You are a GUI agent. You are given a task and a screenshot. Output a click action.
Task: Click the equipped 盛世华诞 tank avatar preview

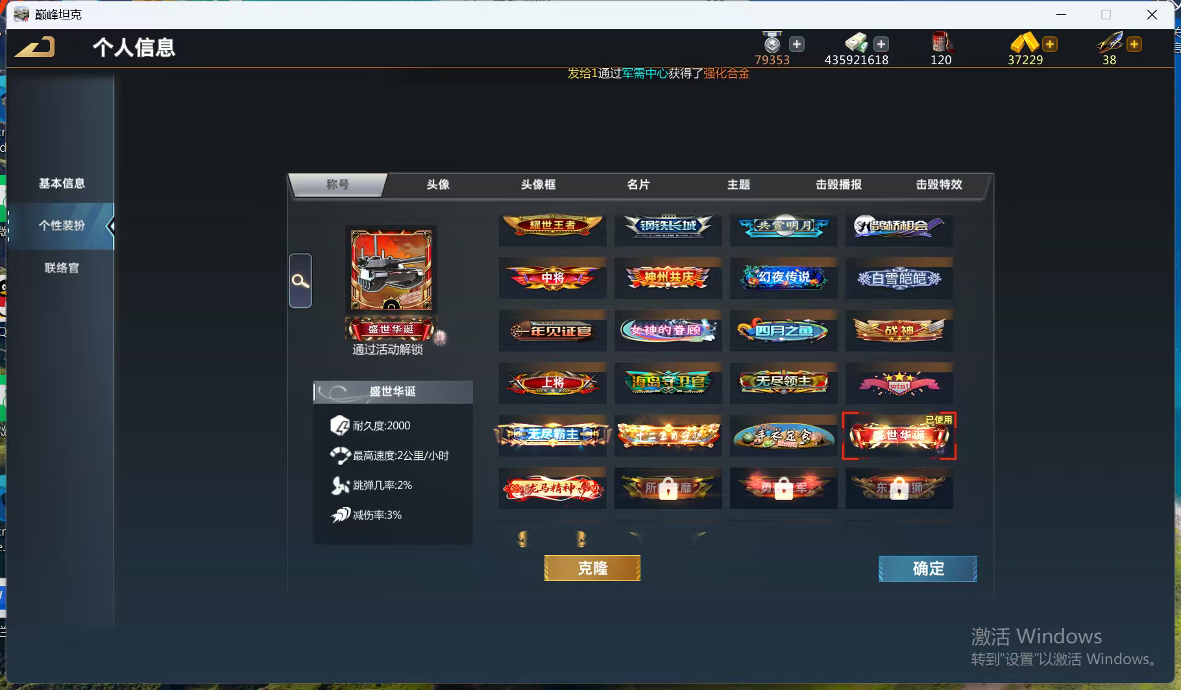(391, 270)
